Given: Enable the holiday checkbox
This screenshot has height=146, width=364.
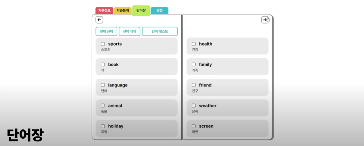Looking at the screenshot, I should click(103, 126).
